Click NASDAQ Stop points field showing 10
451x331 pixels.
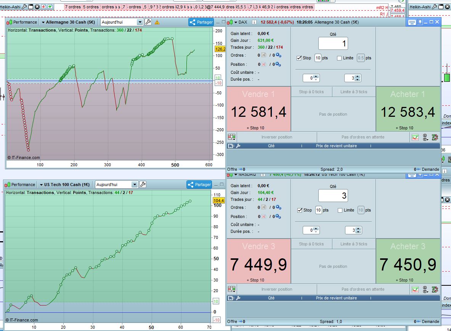point(318,210)
